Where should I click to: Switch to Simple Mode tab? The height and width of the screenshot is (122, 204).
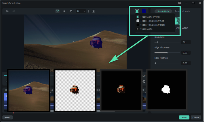coord(163,11)
